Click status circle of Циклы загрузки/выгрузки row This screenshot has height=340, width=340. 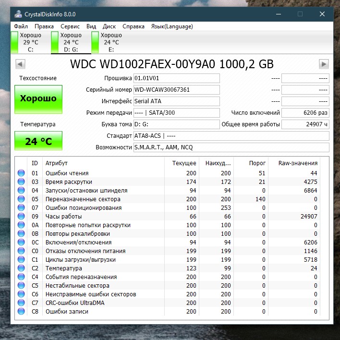tap(21, 259)
